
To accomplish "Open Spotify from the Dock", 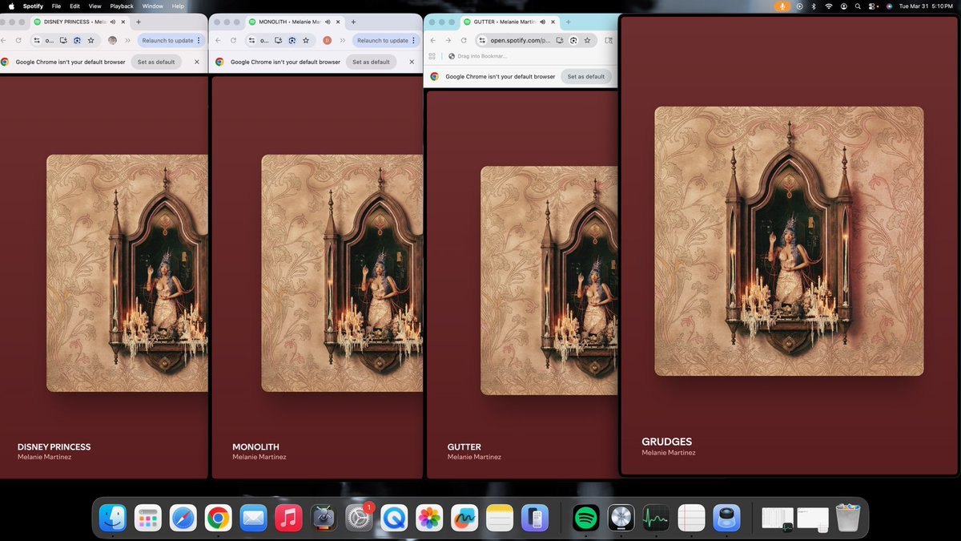I will click(585, 518).
